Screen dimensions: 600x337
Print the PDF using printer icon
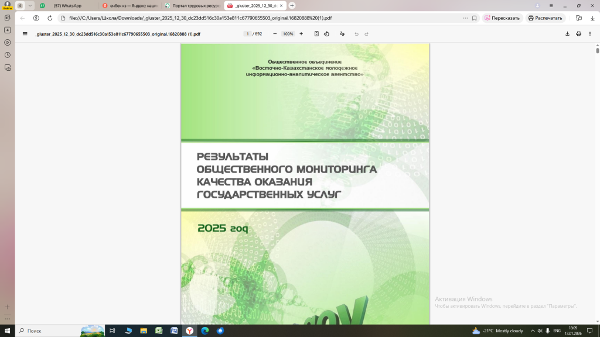pyautogui.click(x=578, y=34)
